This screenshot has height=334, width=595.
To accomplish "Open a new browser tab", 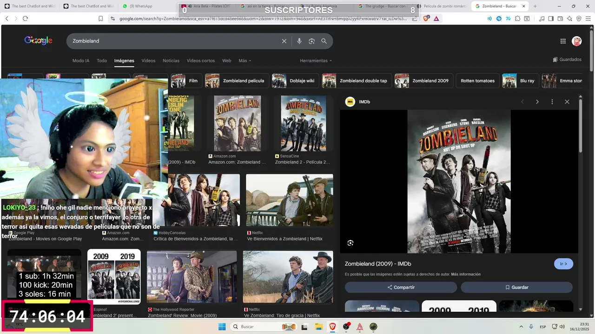I will pos(535,6).
